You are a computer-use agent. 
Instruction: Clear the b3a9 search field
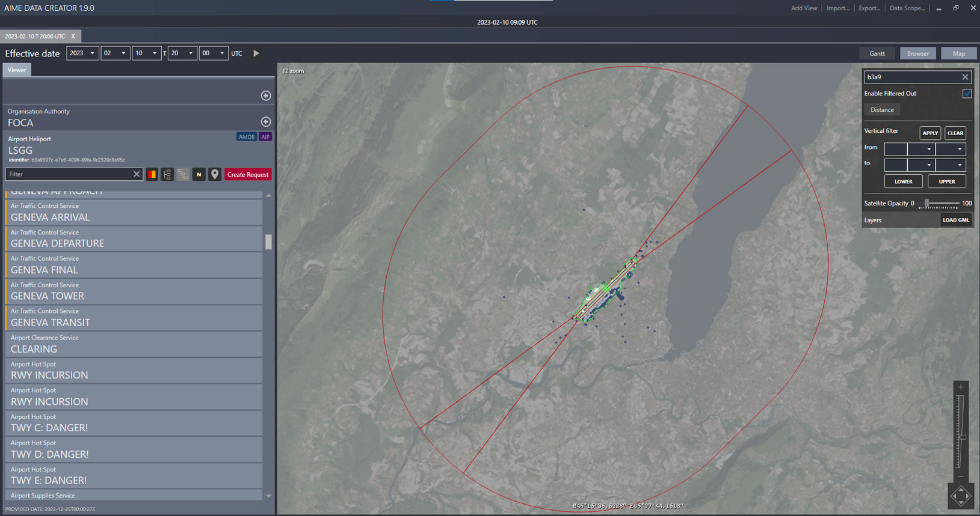(x=965, y=77)
